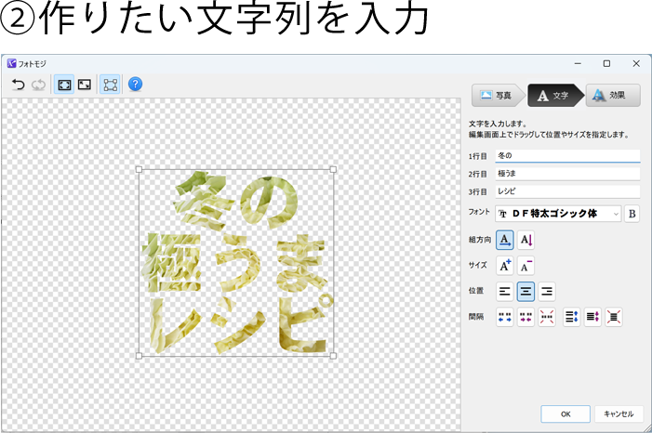Click the undo arrow in the toolbar
This screenshot has height=433, width=652.
tap(19, 85)
